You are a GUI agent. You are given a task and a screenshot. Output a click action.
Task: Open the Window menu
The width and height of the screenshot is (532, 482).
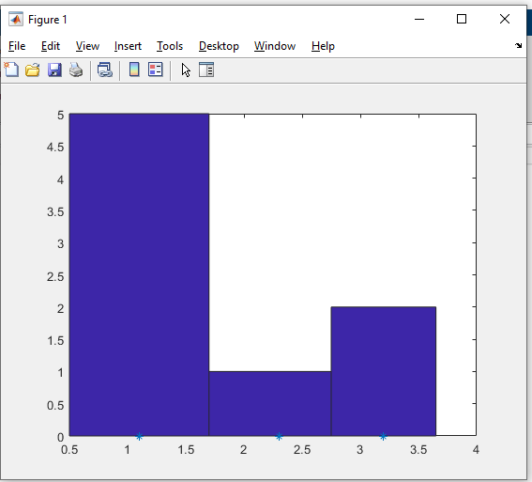[x=275, y=46]
